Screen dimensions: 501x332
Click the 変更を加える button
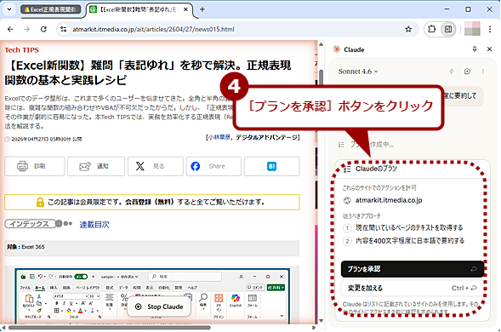(x=413, y=289)
